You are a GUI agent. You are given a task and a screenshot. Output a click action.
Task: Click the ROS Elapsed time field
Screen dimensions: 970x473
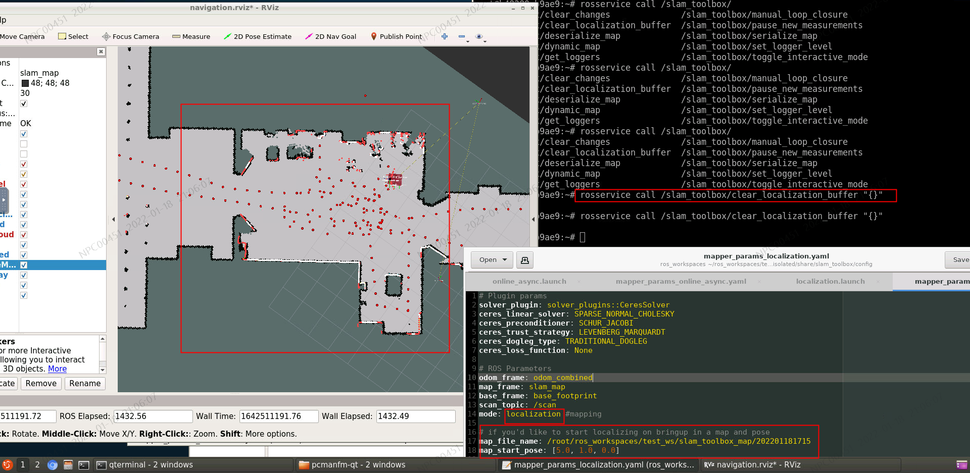click(153, 416)
